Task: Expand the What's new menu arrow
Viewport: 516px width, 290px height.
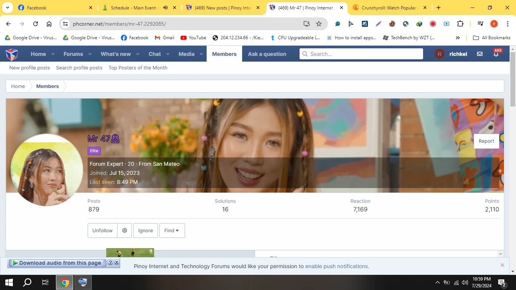Action: click(x=138, y=54)
